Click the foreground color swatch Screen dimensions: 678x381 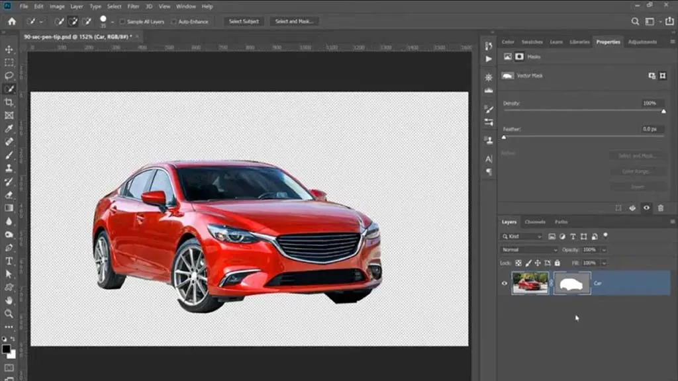(x=6, y=349)
